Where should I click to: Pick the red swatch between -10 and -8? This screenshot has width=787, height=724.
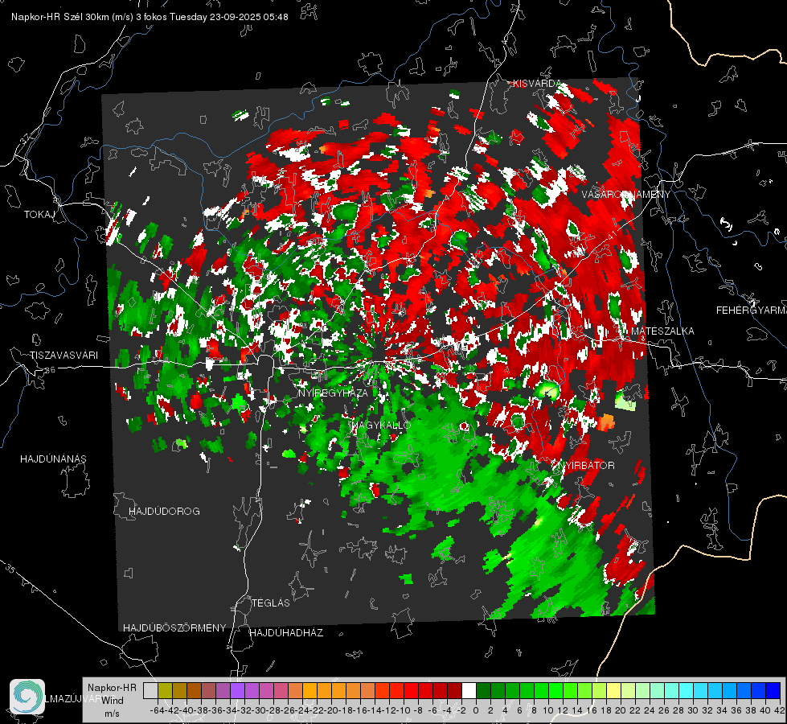(411, 691)
